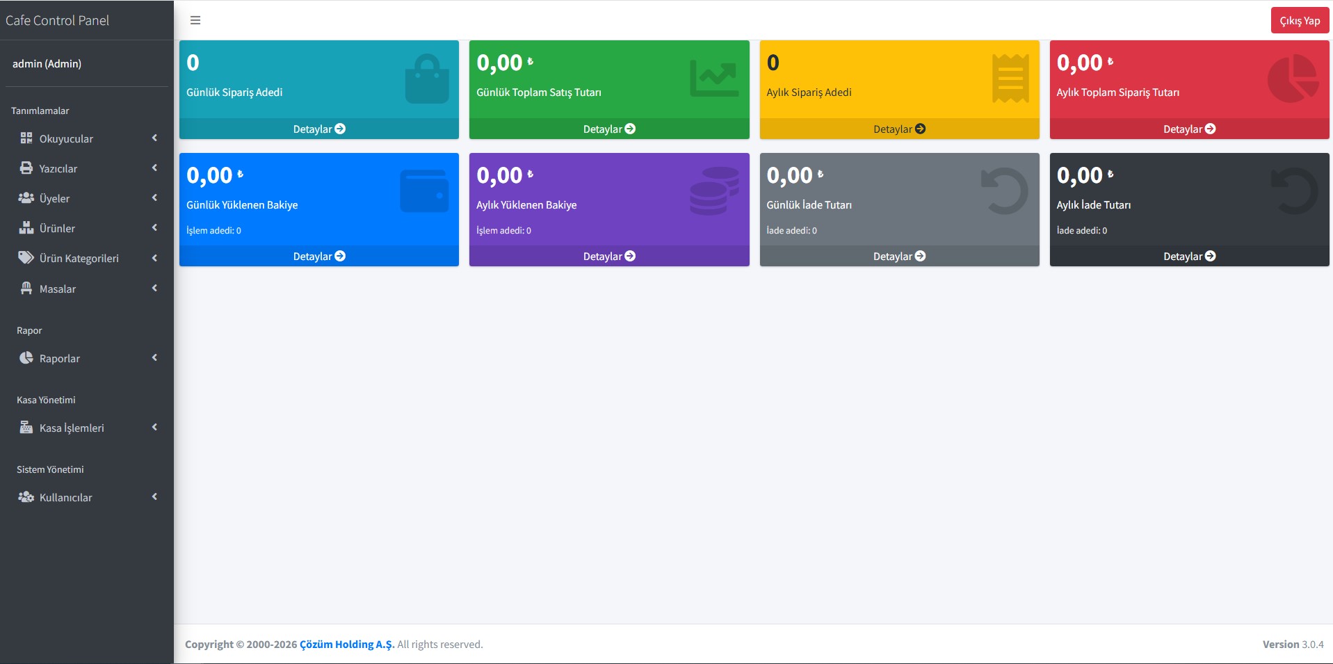Click the tags icon for Ürün Kategorileri
The width and height of the screenshot is (1333, 664).
point(26,257)
